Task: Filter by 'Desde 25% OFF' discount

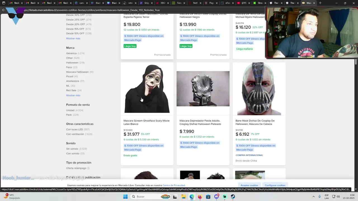Action: pos(79,20)
